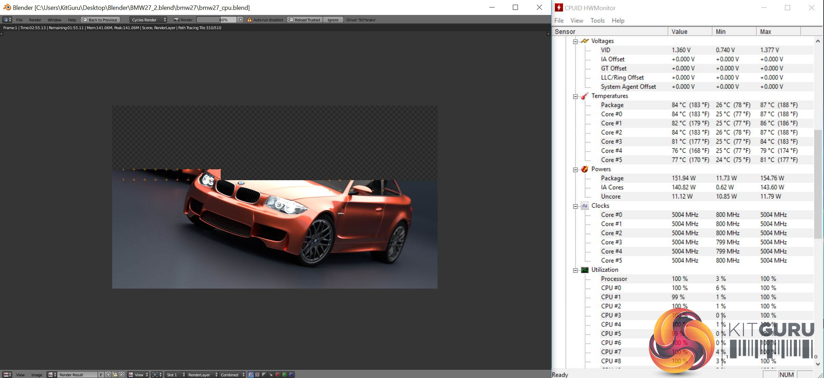Open the Cycles Render engine dropdown
Image resolution: width=824 pixels, height=378 pixels.
click(x=148, y=20)
